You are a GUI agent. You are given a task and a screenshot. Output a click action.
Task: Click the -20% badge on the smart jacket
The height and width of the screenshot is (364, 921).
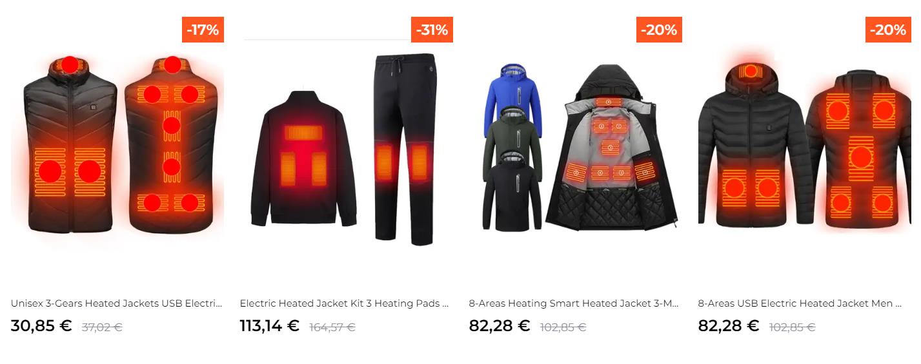click(x=659, y=30)
